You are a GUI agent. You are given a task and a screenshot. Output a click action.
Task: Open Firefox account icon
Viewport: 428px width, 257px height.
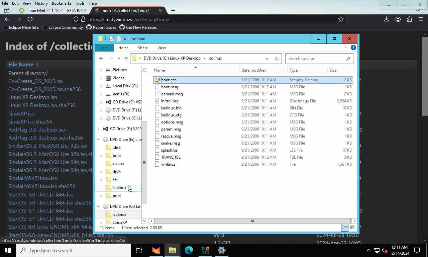(x=398, y=19)
